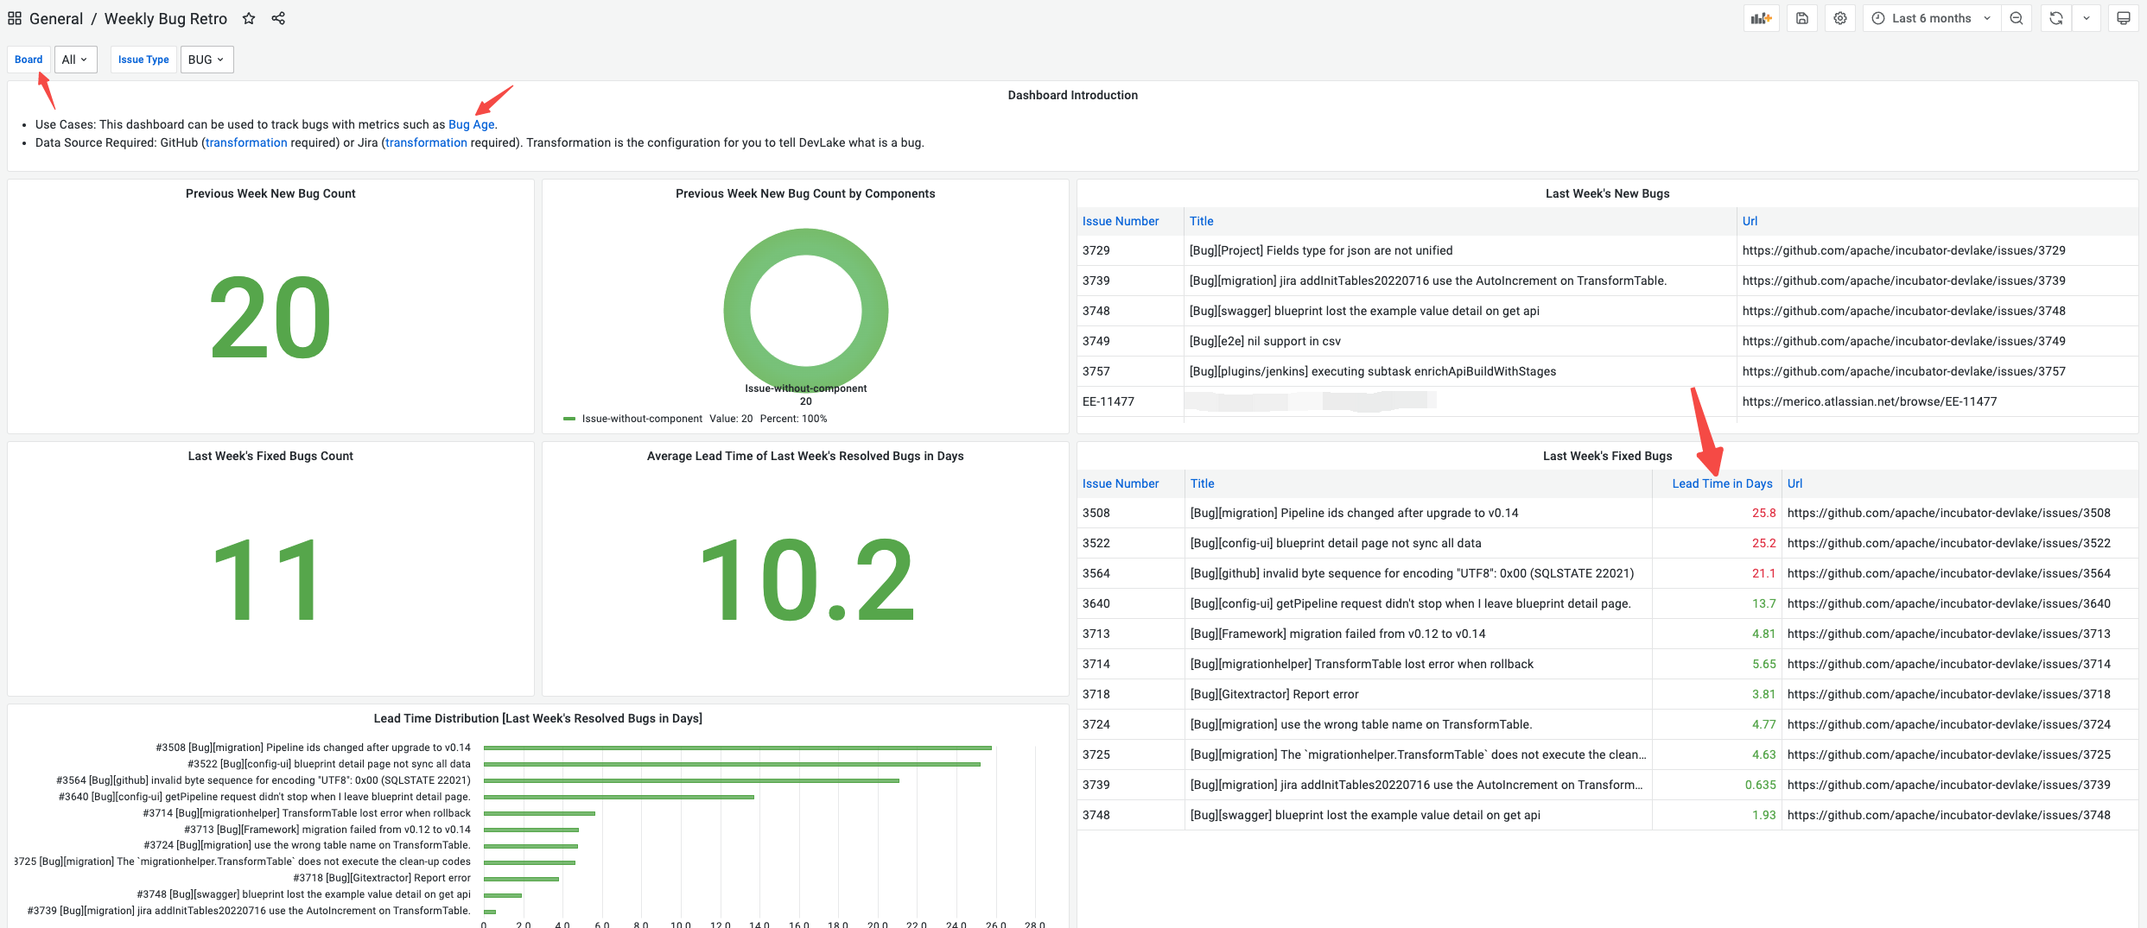The image size is (2147, 928).
Task: Sort fixed bugs table by Issue Number
Action: [x=1121, y=483]
